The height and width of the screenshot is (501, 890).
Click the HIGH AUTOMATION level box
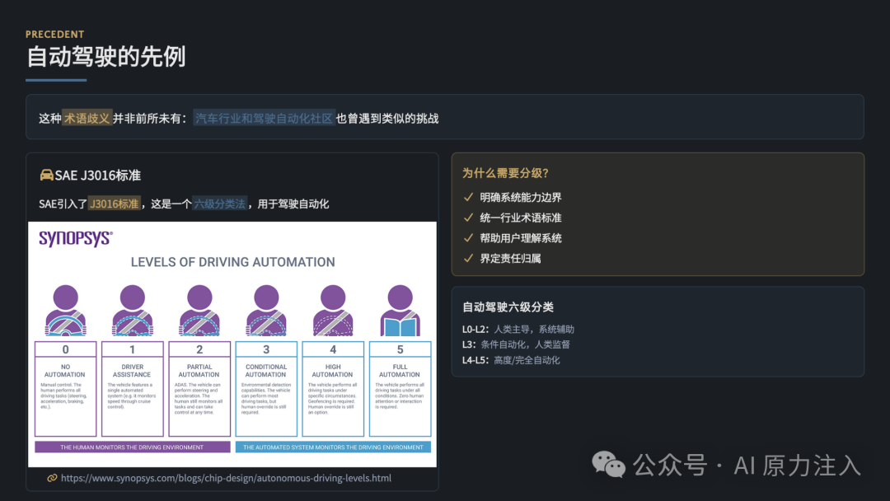tap(333, 389)
